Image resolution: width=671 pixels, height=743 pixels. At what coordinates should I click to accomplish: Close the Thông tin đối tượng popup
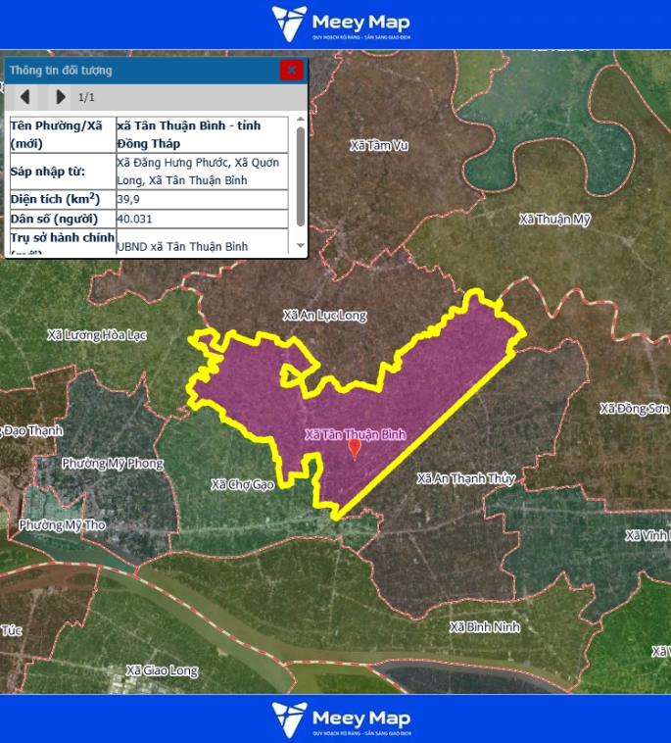point(291,71)
